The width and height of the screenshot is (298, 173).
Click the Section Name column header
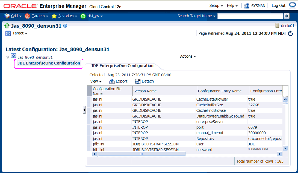pyautogui.click(x=145, y=91)
